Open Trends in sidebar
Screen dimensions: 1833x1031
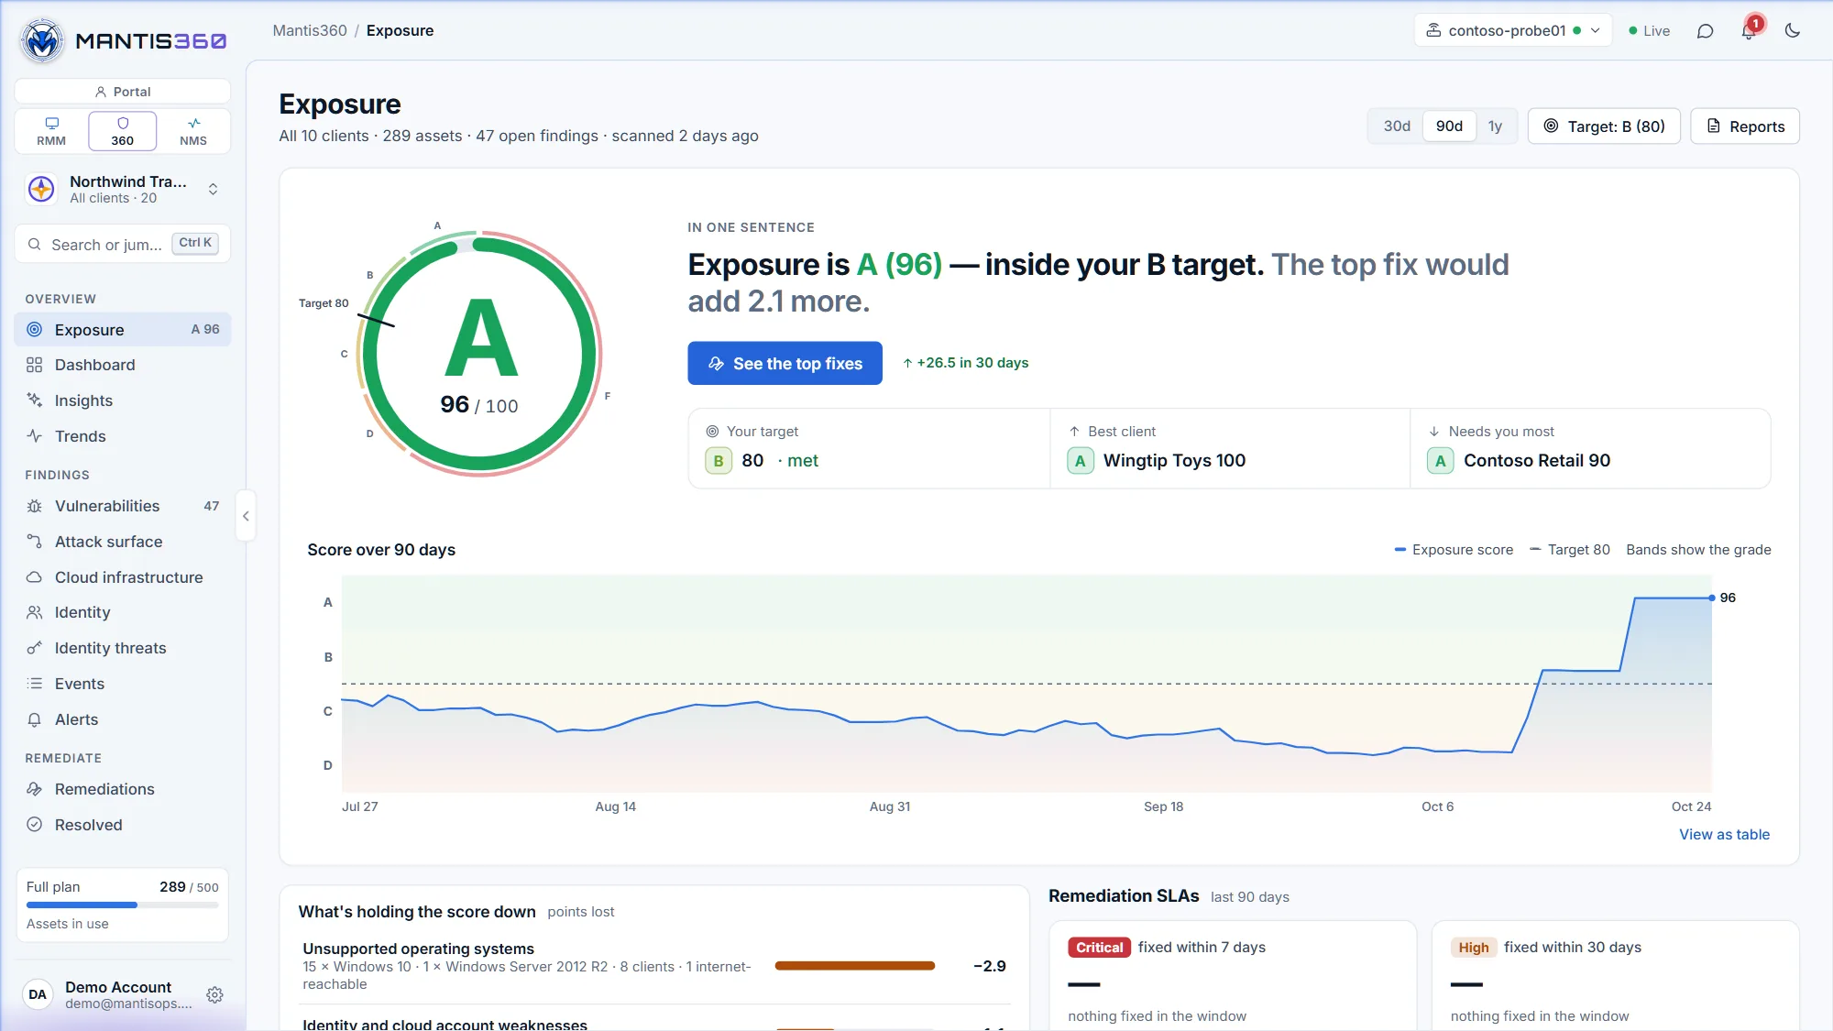click(x=123, y=436)
